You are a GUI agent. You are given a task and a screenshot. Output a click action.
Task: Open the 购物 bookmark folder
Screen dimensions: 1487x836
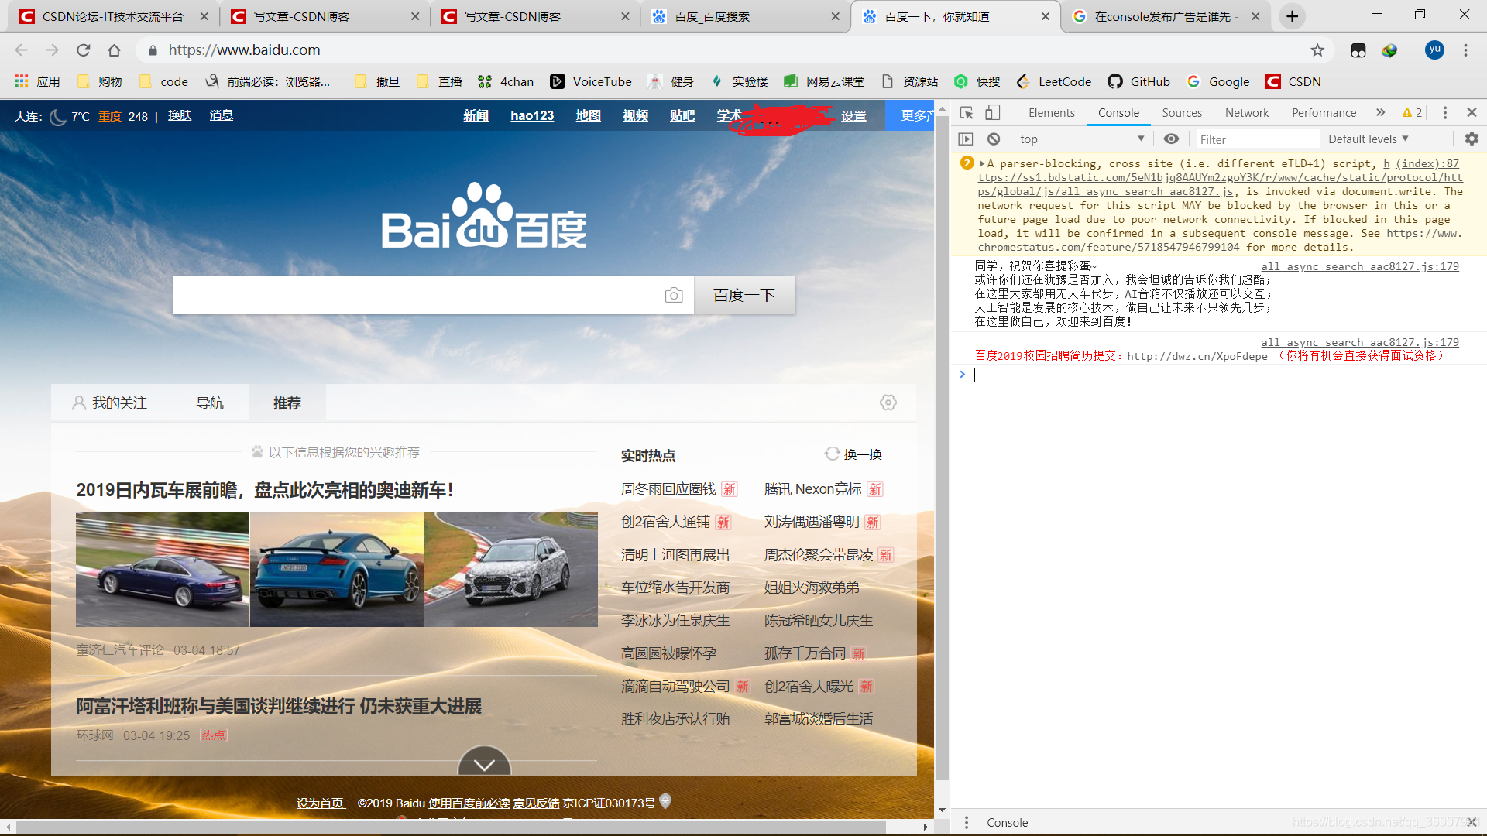tap(99, 81)
